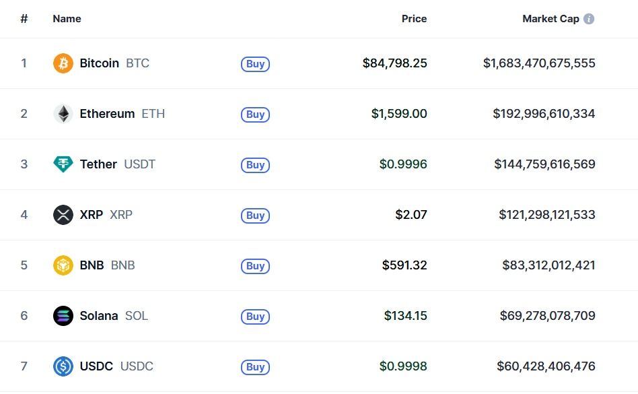Click the XRP logo icon
Image resolution: width=638 pixels, height=394 pixels.
(x=63, y=215)
